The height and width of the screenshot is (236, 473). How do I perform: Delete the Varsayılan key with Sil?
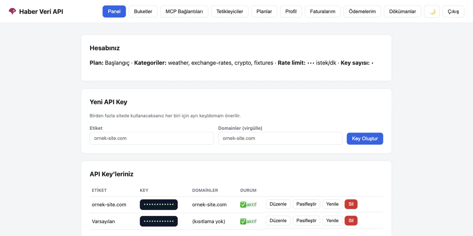point(351,221)
